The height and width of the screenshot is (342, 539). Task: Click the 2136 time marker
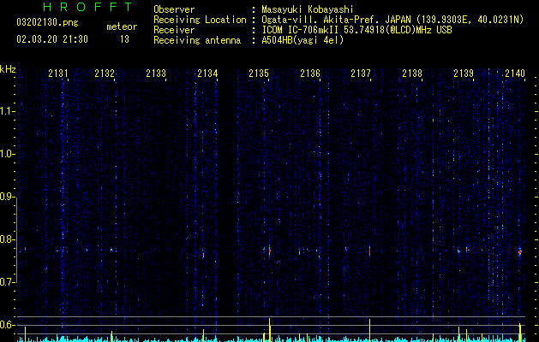(x=310, y=73)
